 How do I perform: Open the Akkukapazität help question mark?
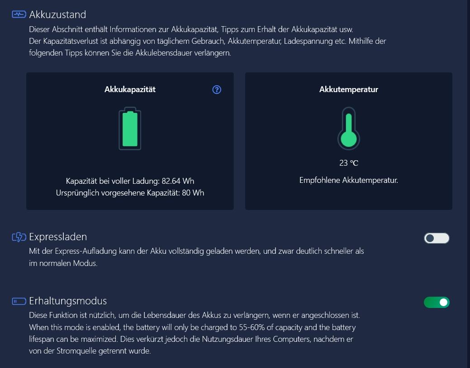coord(217,90)
